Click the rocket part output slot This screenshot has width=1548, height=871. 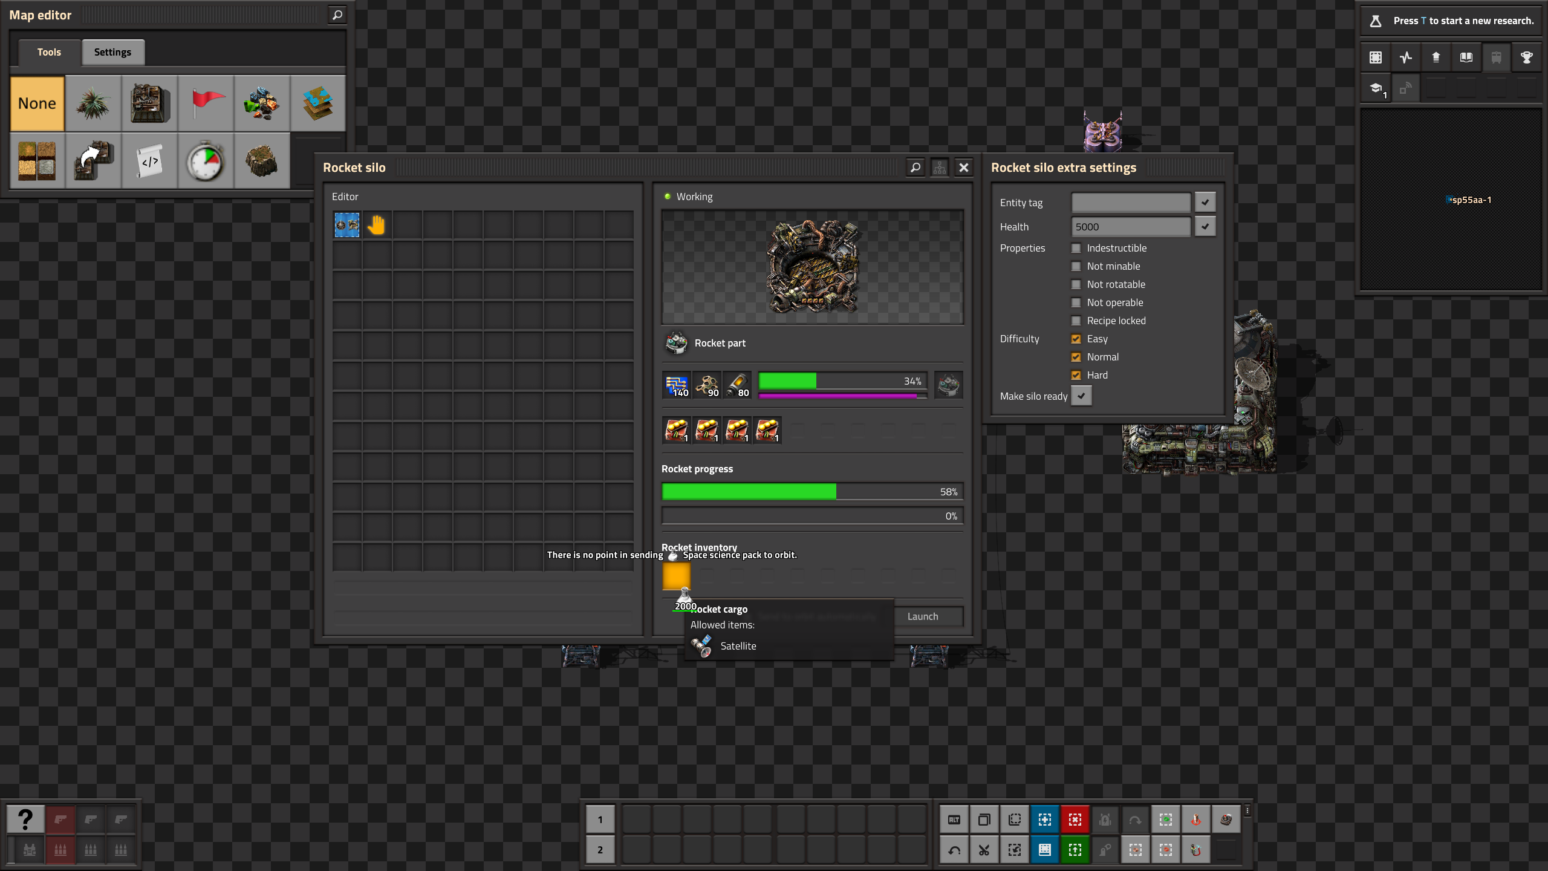948,385
